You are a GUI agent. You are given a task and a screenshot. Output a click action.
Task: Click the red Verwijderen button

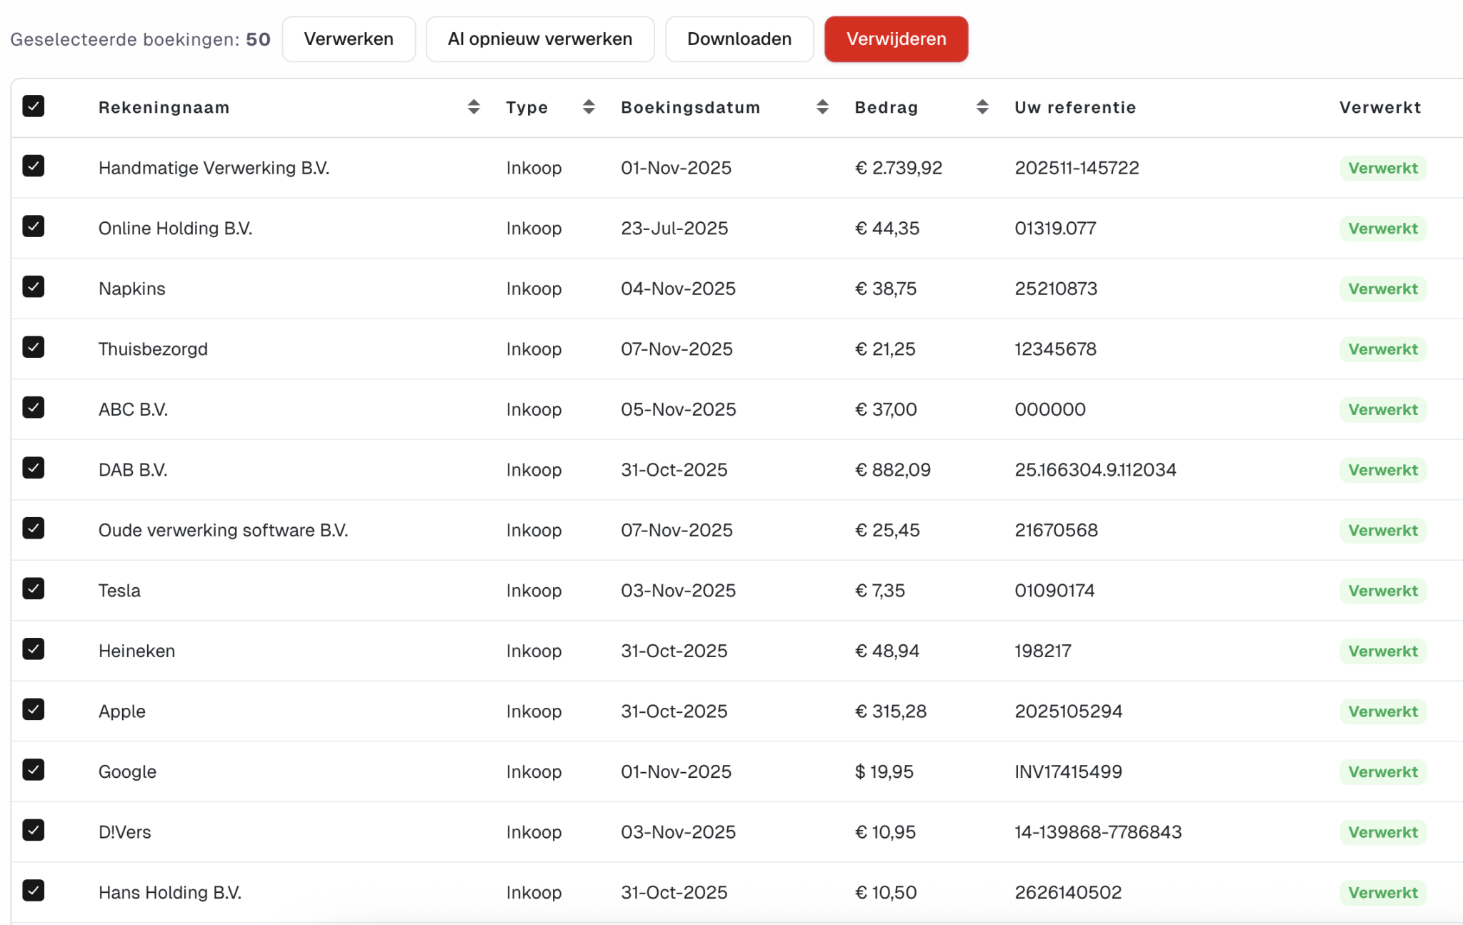896,39
